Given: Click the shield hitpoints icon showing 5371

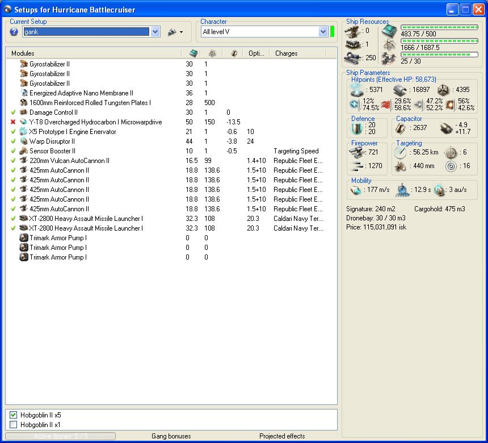Looking at the screenshot, I should tap(357, 90).
